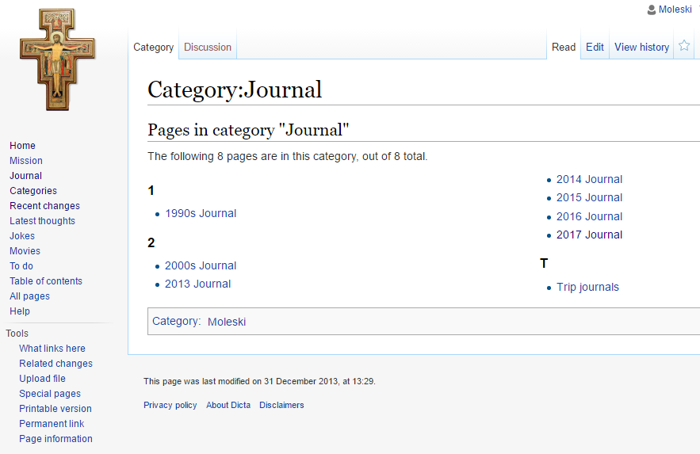Open the Discussion tab
Viewport: 700px width, 454px height.
click(x=208, y=47)
